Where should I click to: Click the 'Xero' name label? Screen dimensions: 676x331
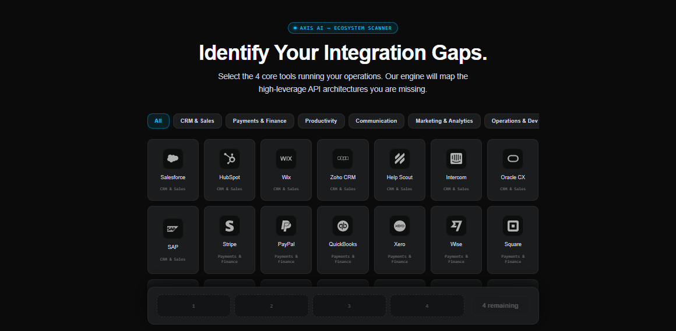coord(400,244)
